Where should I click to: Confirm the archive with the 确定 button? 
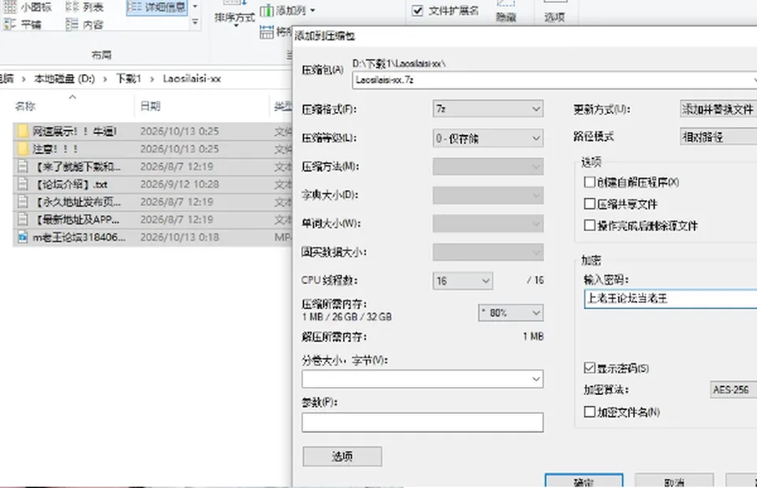584,481
